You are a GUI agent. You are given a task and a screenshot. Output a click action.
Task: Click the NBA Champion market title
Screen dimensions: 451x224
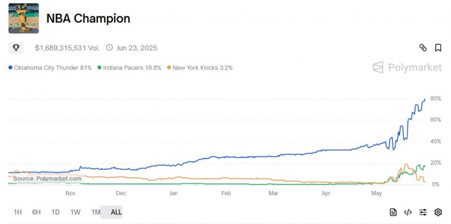tap(88, 19)
